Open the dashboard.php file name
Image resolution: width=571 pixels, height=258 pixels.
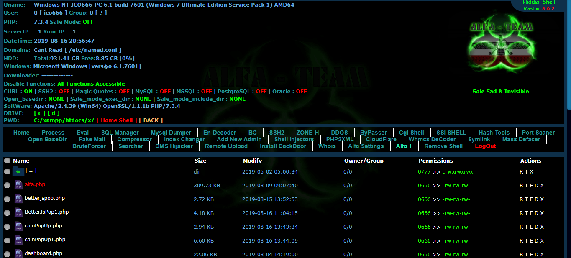44,253
